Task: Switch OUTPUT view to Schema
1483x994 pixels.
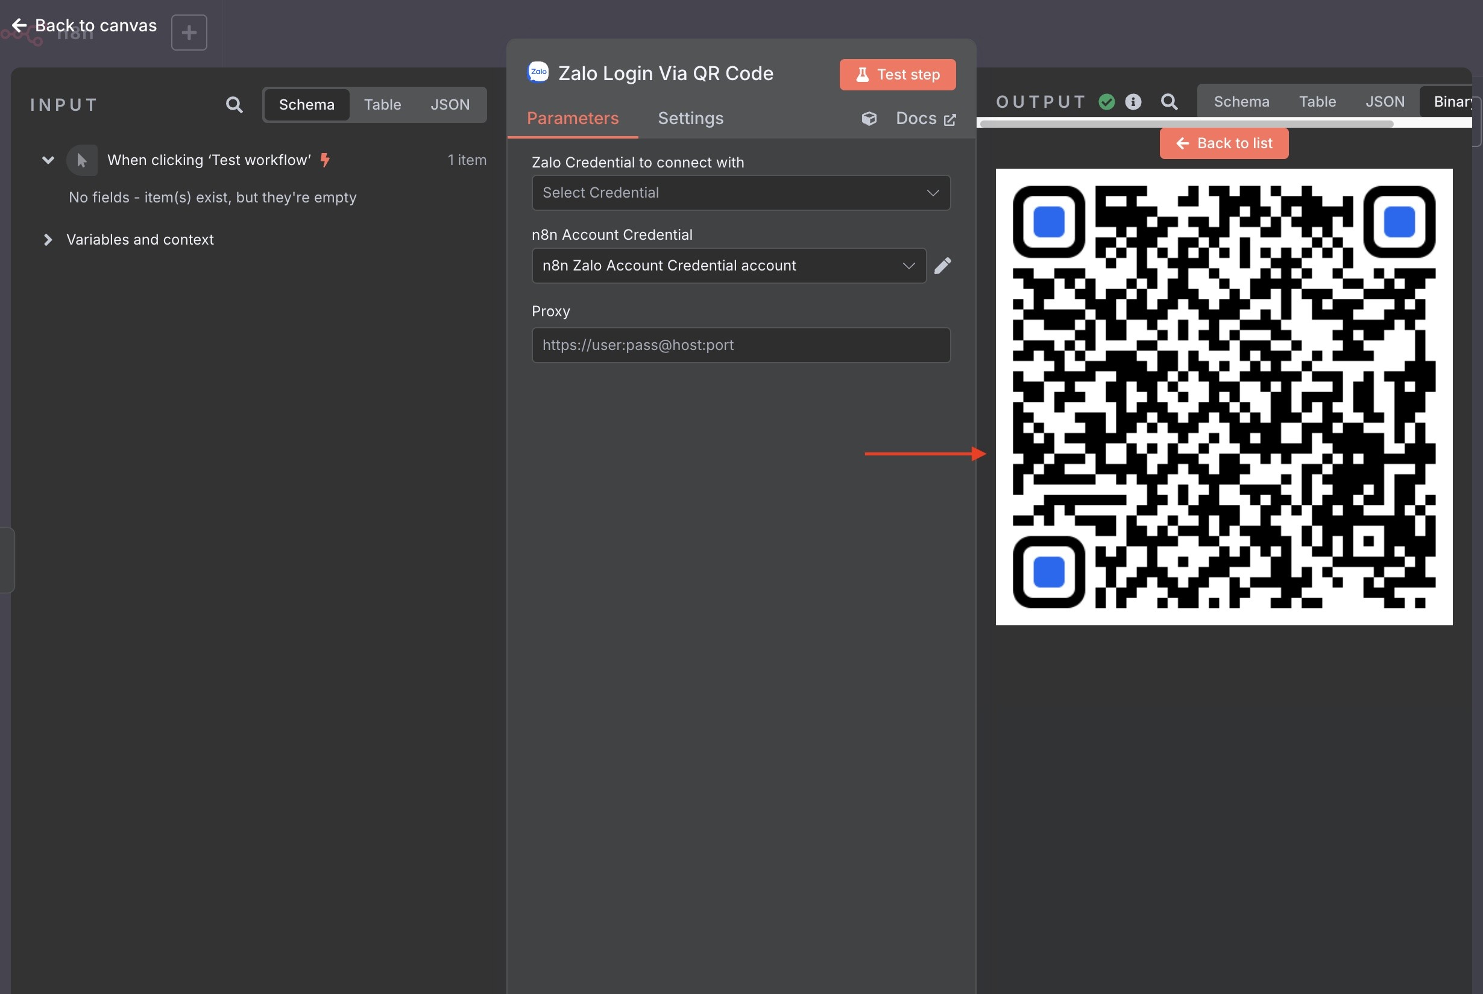Action: pyautogui.click(x=1241, y=102)
